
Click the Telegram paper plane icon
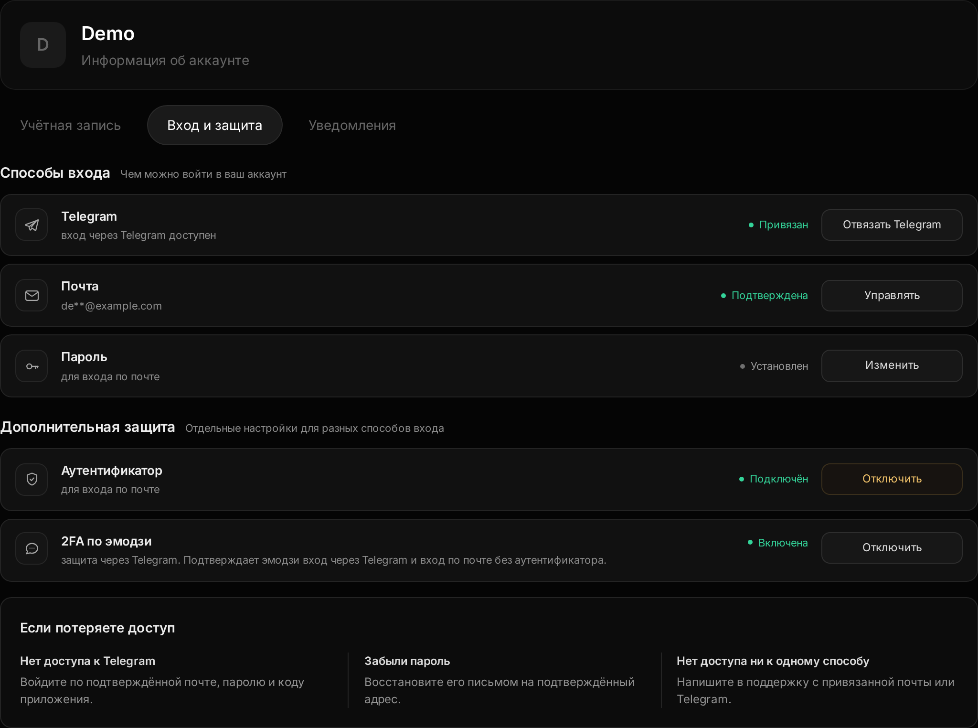tap(32, 225)
